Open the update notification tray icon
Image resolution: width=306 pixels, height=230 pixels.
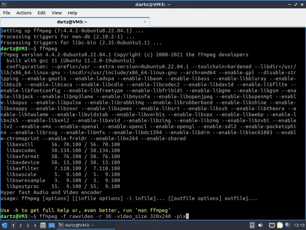click(x=287, y=225)
